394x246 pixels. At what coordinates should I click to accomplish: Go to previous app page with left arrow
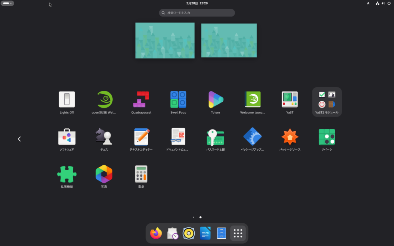(x=19, y=139)
